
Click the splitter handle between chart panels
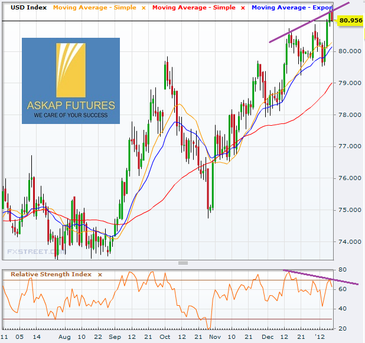pos(182,263)
